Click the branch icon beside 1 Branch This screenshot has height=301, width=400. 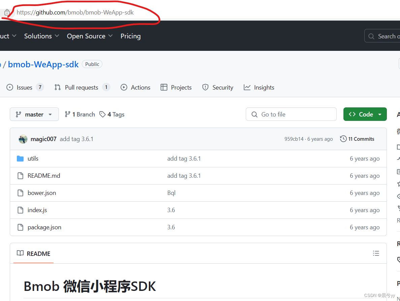(67, 114)
